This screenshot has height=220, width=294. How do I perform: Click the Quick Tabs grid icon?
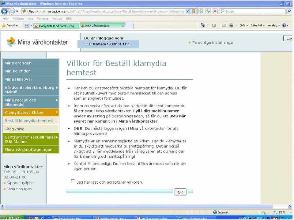(27, 26)
